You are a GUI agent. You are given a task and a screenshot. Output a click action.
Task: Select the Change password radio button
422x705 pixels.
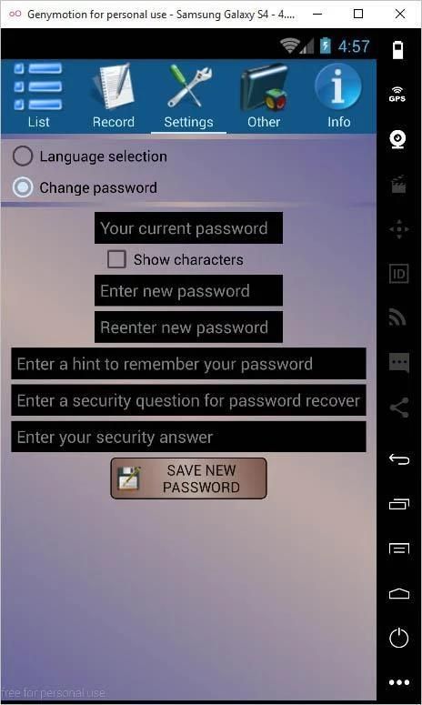23,187
